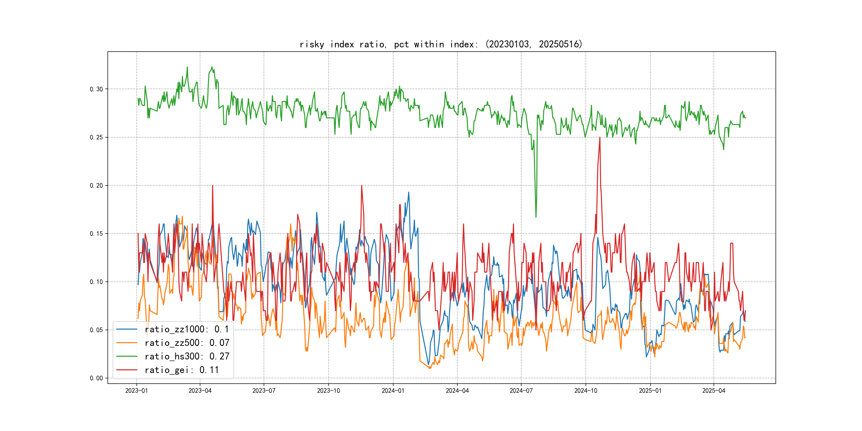
Task: Select the 'ratio_gei: 0.11' legend label
Action: (182, 370)
